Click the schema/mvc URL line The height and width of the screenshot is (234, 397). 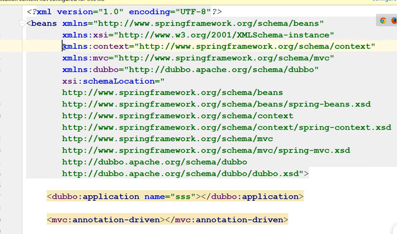pos(167,139)
